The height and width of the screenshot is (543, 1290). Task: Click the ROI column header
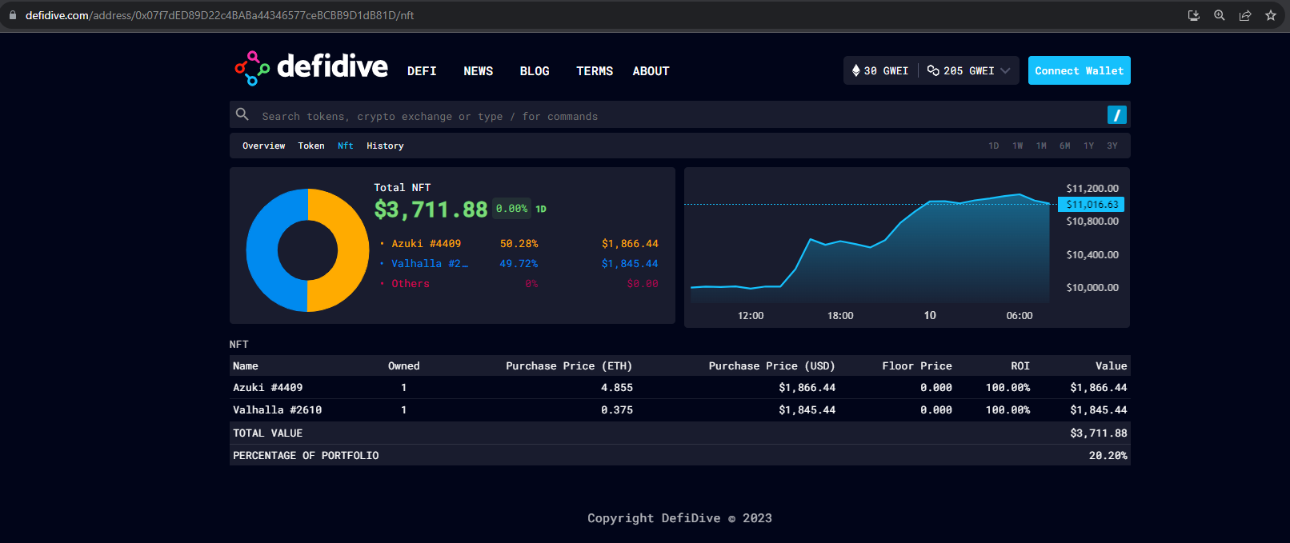(x=1020, y=366)
